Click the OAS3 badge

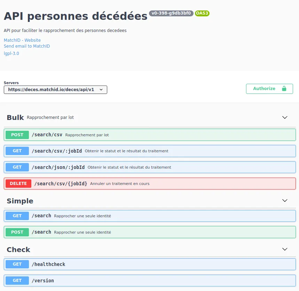click(202, 13)
